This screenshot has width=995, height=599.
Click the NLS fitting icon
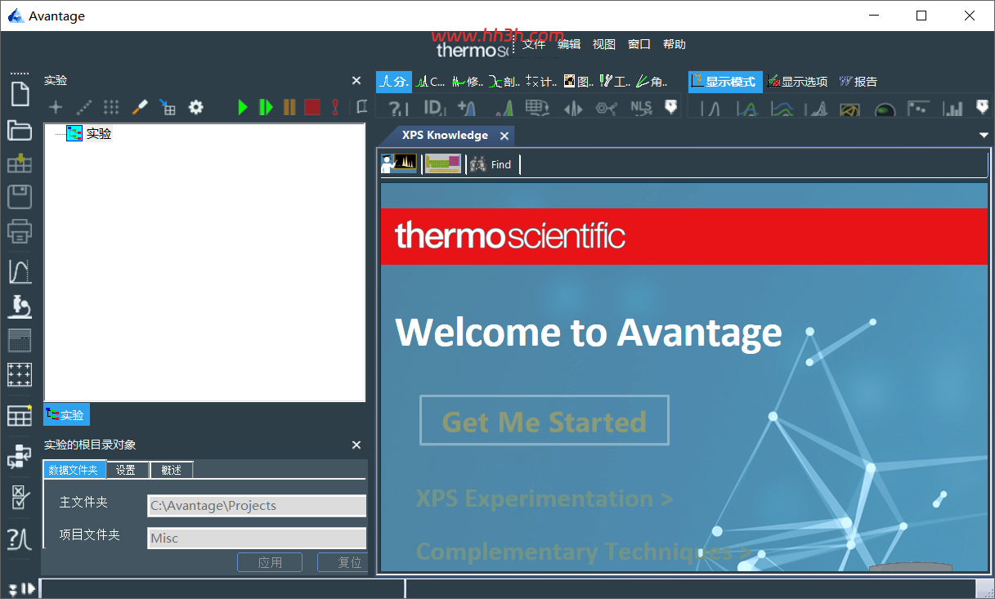[x=641, y=109]
